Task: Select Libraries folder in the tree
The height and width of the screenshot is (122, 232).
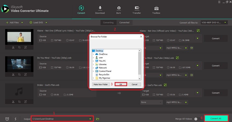Action: [103, 64]
